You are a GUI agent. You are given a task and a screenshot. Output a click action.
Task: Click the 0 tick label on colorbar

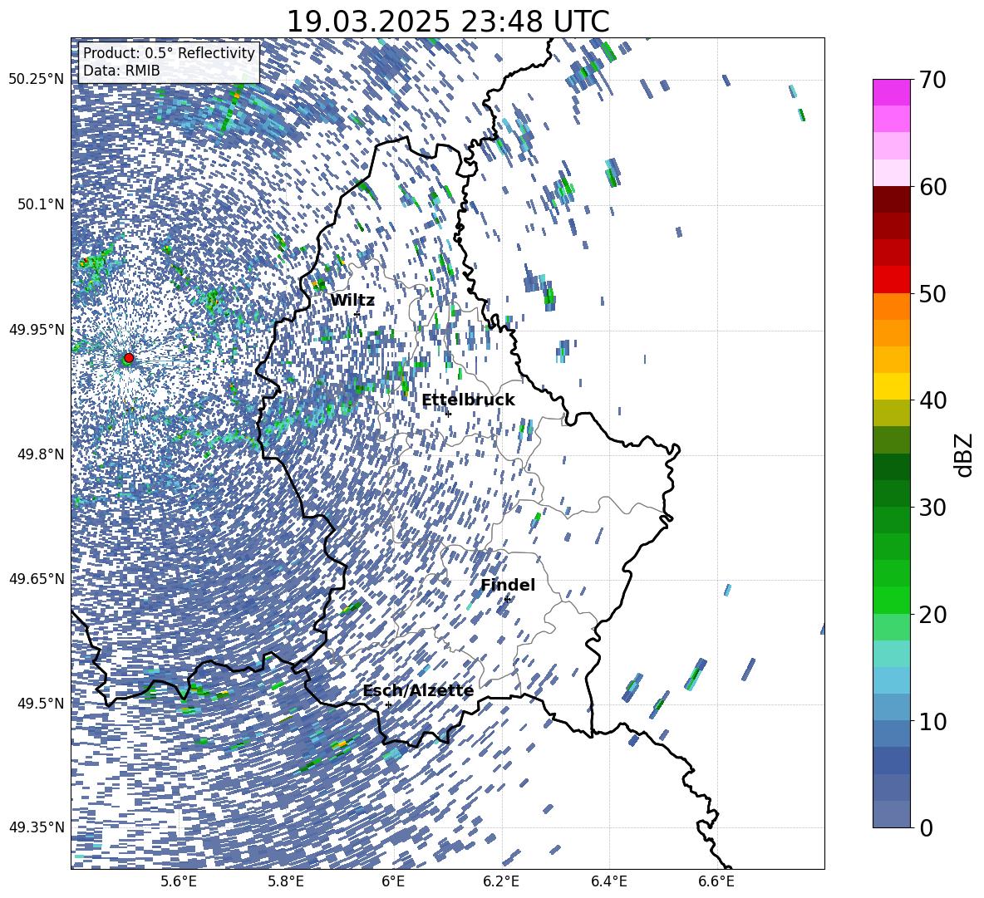(x=925, y=827)
